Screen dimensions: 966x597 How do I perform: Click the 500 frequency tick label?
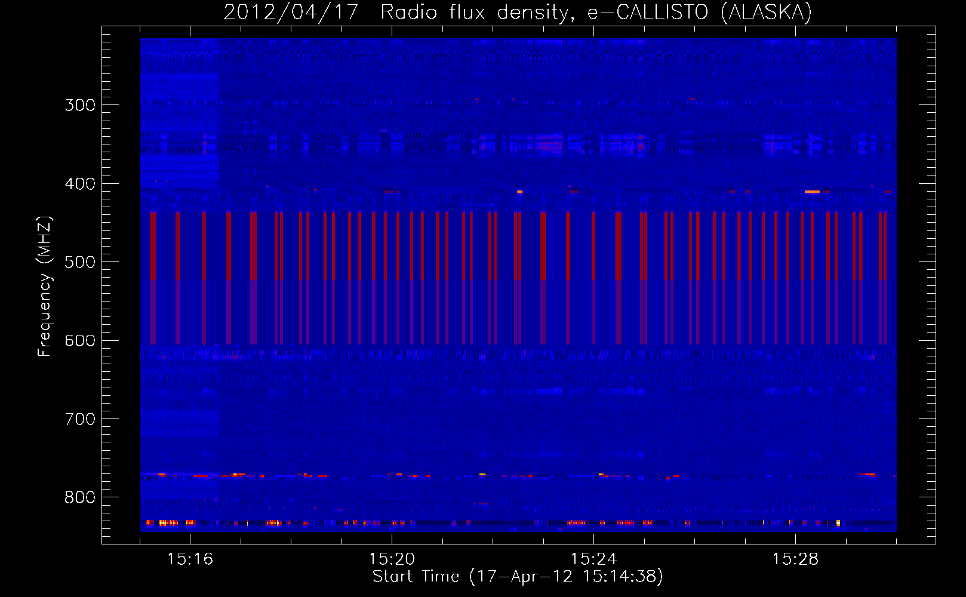tap(80, 262)
